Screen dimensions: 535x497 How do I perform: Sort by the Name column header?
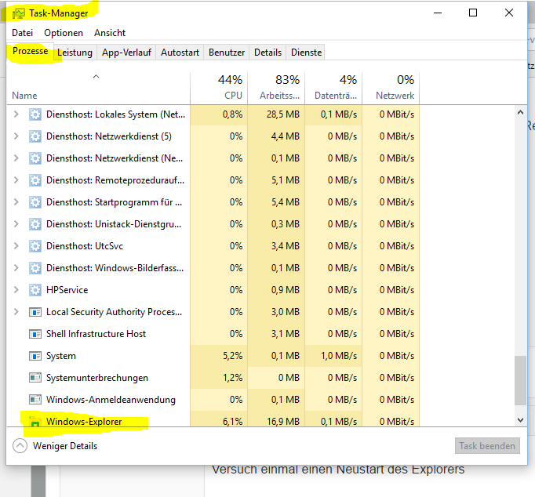[x=98, y=89]
